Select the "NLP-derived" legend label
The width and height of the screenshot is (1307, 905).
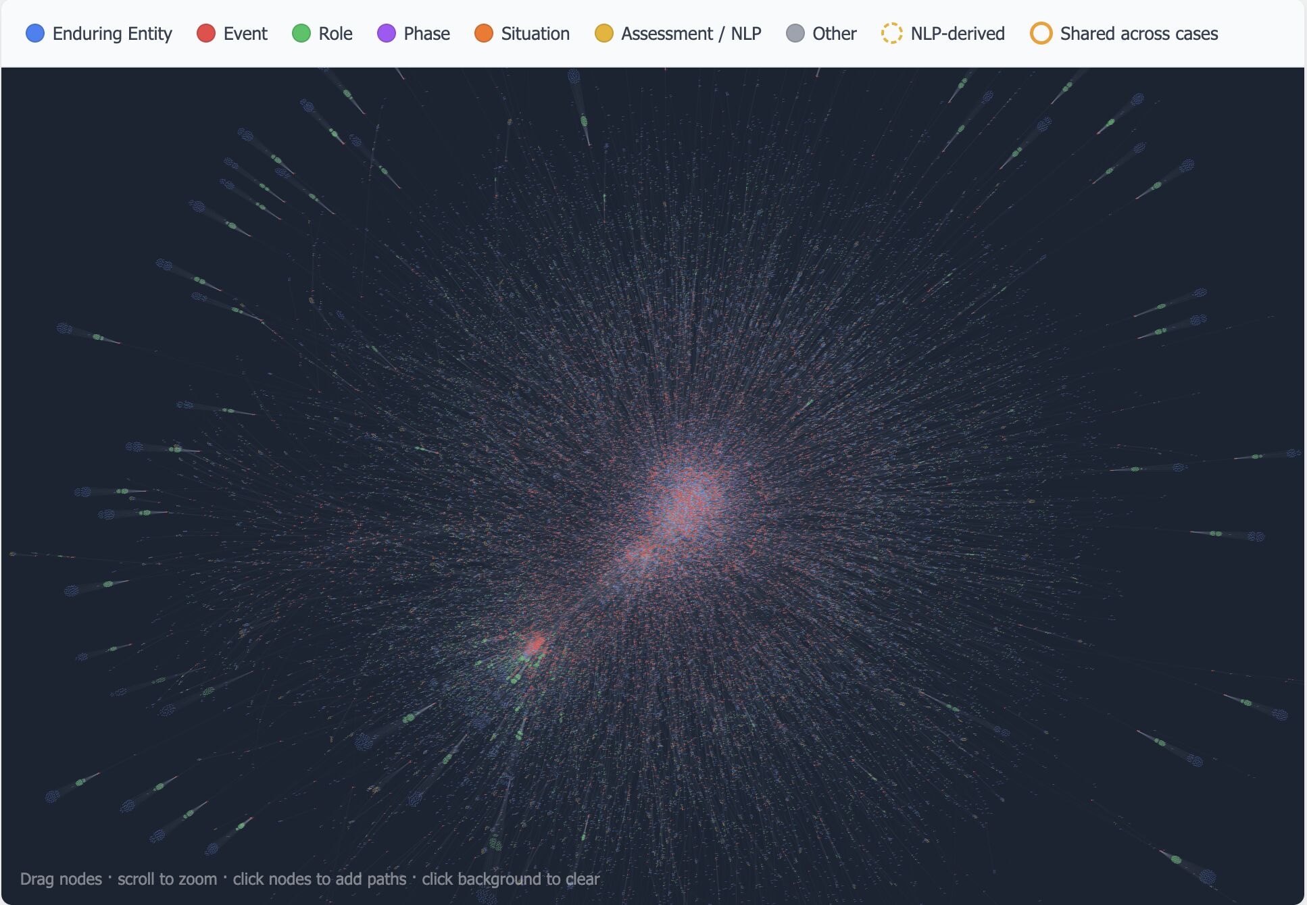tap(958, 34)
